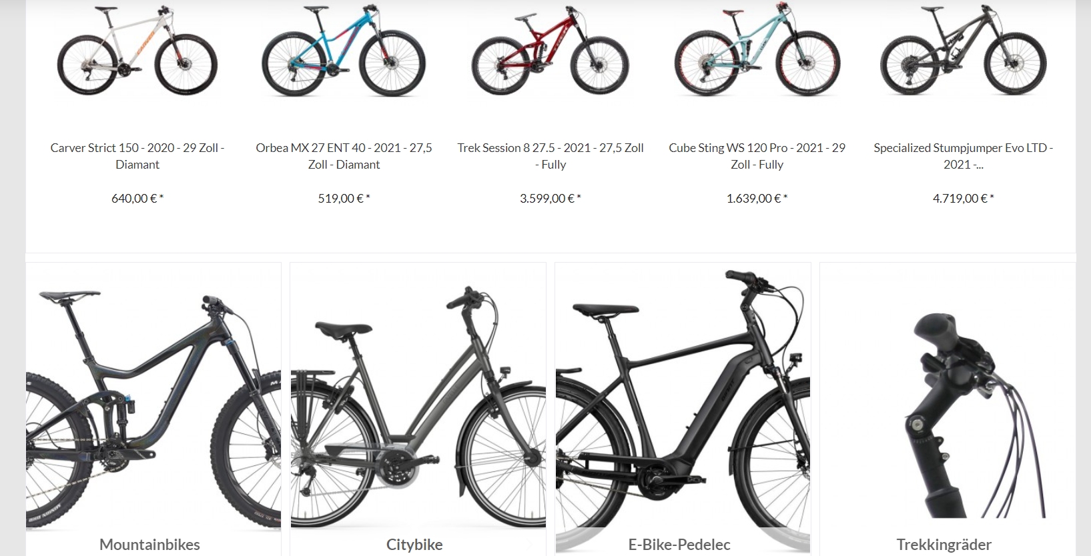Screen dimensions: 1091x556
Task: Click the Specialized Stumpjumper Evo LTD title
Action: pos(964,156)
